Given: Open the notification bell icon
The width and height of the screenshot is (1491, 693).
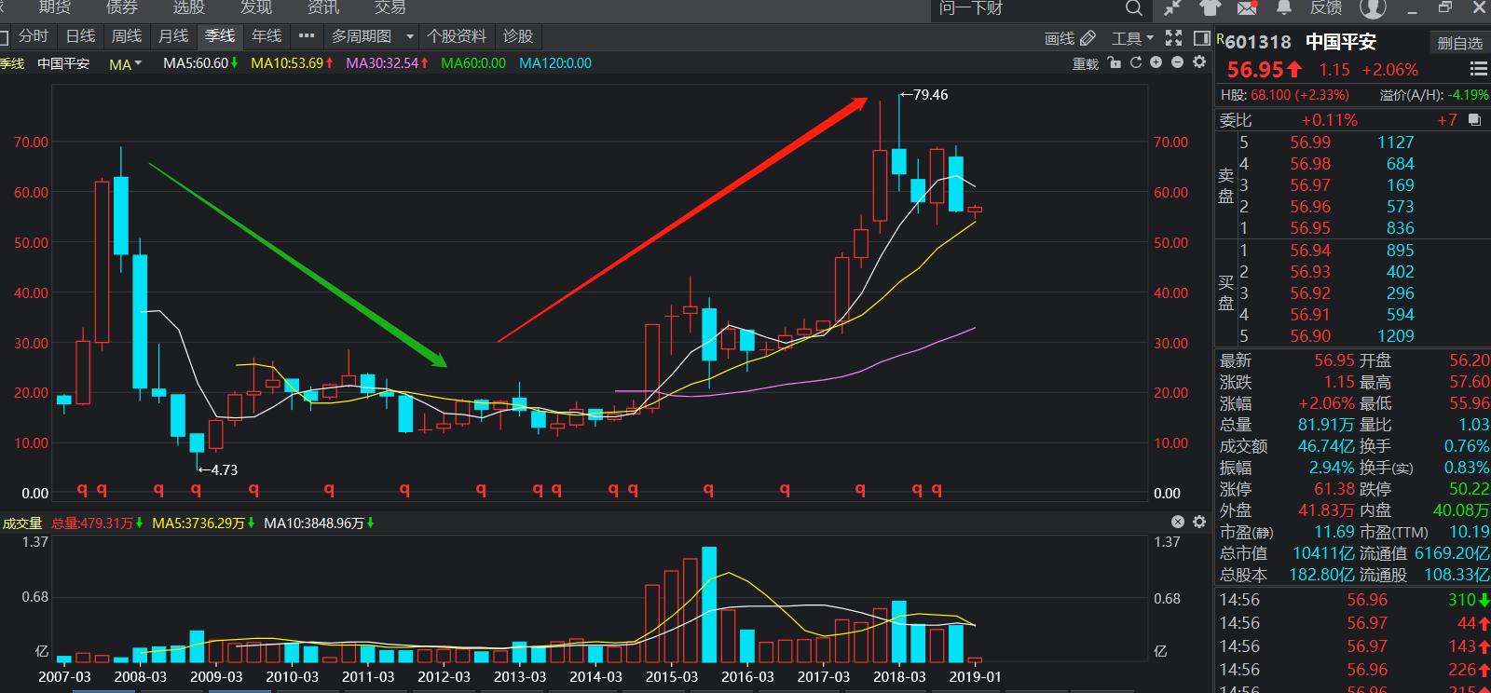Looking at the screenshot, I should 1283,8.
